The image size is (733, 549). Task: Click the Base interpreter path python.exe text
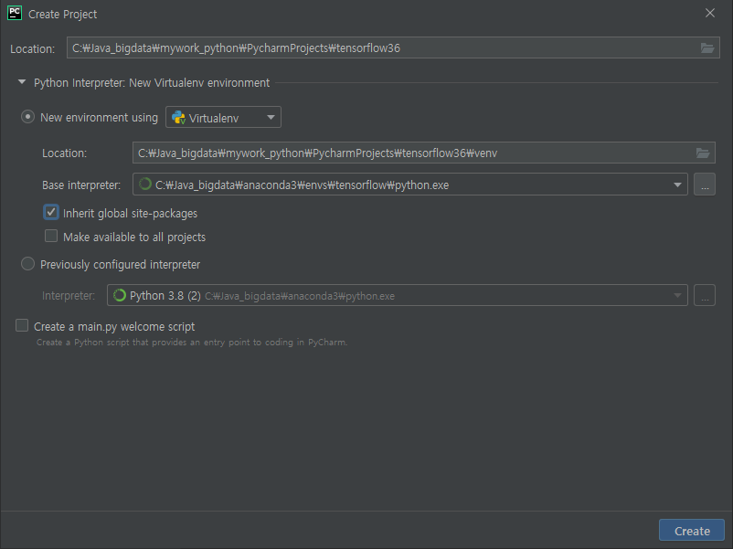tap(302, 185)
